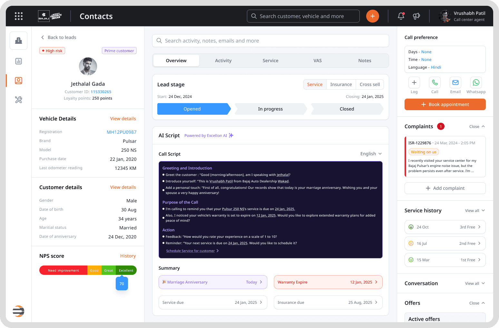Image resolution: width=499 pixels, height=328 pixels.
Task: Expand Service history View all
Action: click(x=475, y=211)
